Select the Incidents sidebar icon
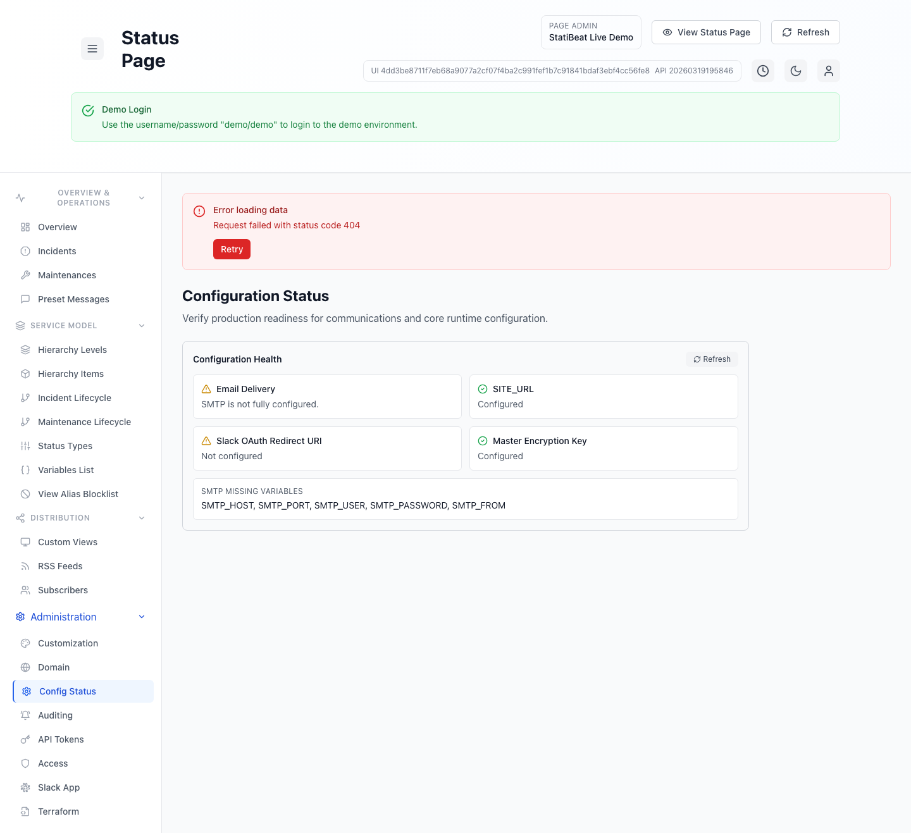The image size is (911, 833). pos(25,251)
